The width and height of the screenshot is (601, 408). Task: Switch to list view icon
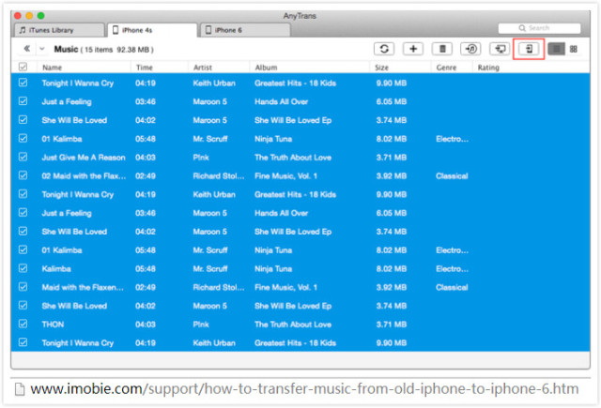click(556, 49)
